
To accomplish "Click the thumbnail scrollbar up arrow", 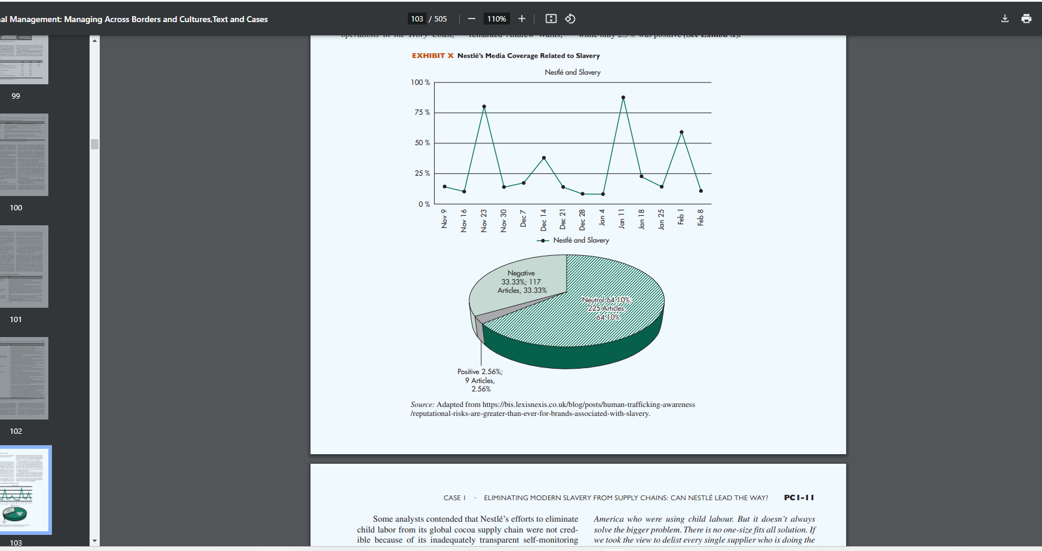I will 94,41.
